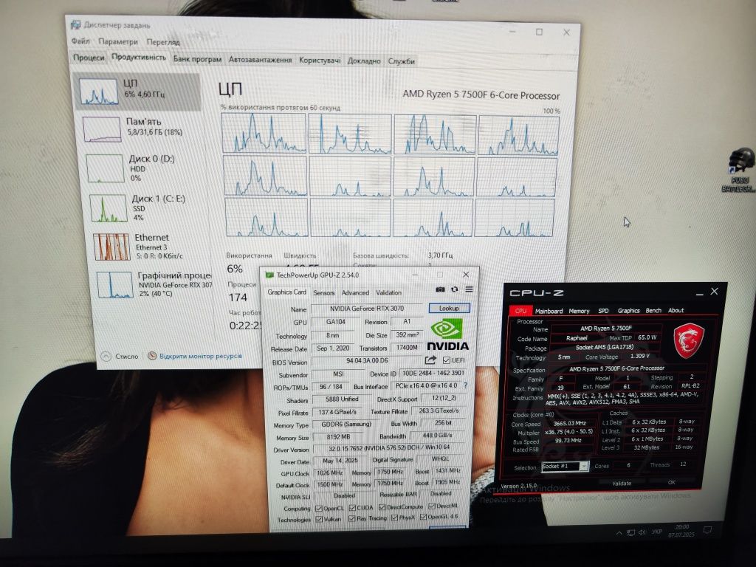Open the Відкрити монітор ресурсів link
Screen dimensions: 756x567
[201, 356]
